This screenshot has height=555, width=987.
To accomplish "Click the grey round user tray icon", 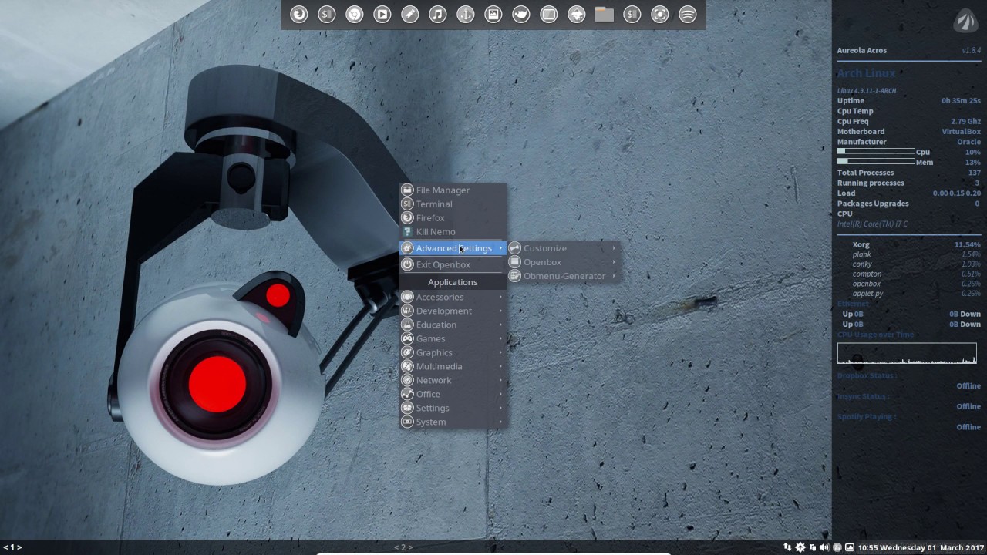I will click(x=837, y=547).
